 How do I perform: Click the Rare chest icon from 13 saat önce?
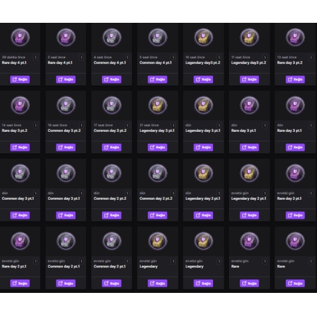295,37
